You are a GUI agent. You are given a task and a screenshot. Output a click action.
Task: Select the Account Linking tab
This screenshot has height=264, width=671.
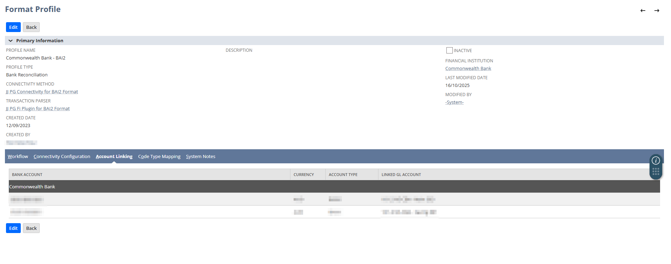[114, 156]
